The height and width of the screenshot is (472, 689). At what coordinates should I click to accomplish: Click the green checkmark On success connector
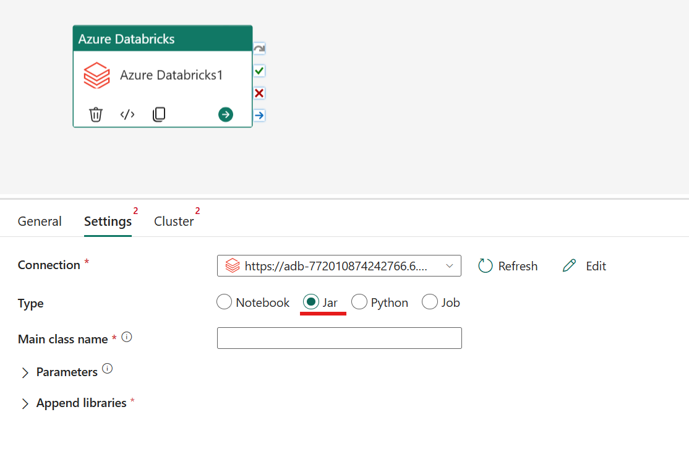(259, 71)
